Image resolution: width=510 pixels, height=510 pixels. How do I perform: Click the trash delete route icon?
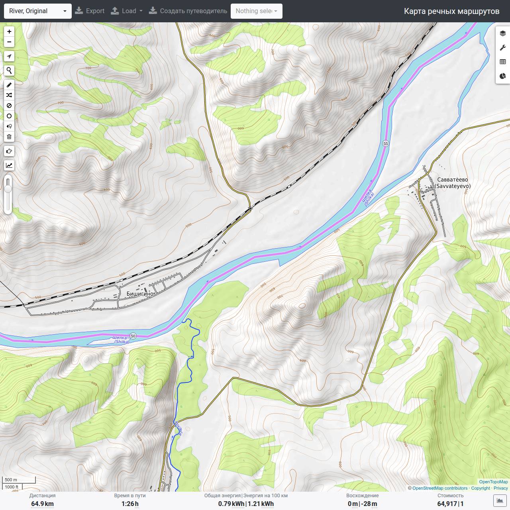point(9,137)
